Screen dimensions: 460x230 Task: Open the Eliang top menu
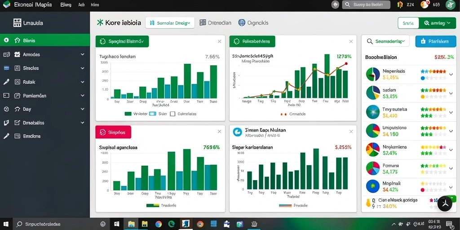tap(66, 4)
